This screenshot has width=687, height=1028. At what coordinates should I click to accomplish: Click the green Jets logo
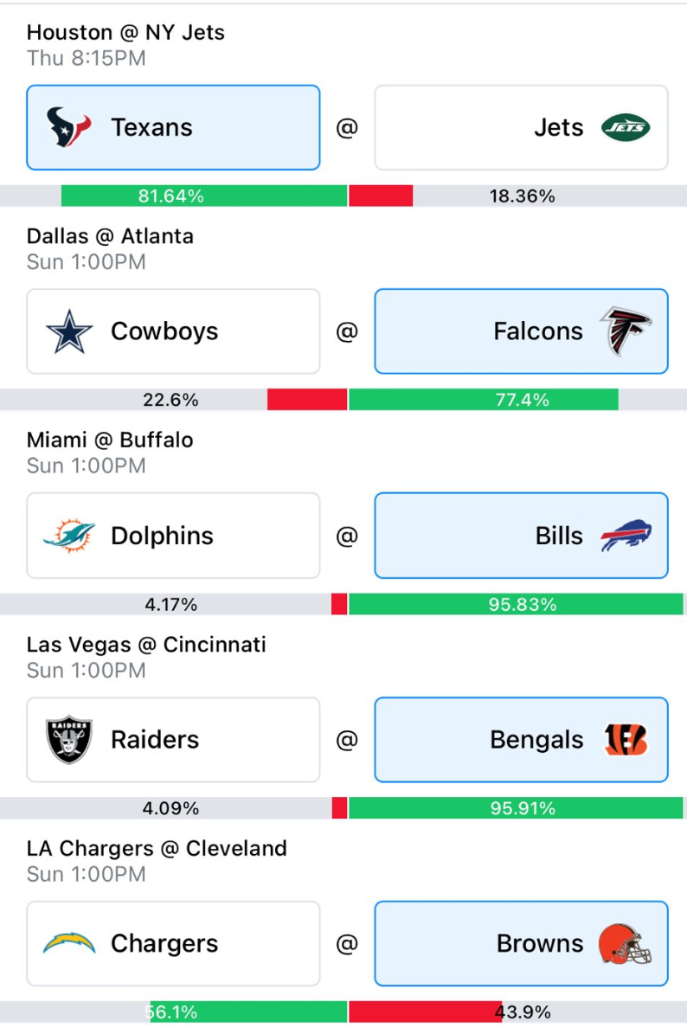click(626, 127)
